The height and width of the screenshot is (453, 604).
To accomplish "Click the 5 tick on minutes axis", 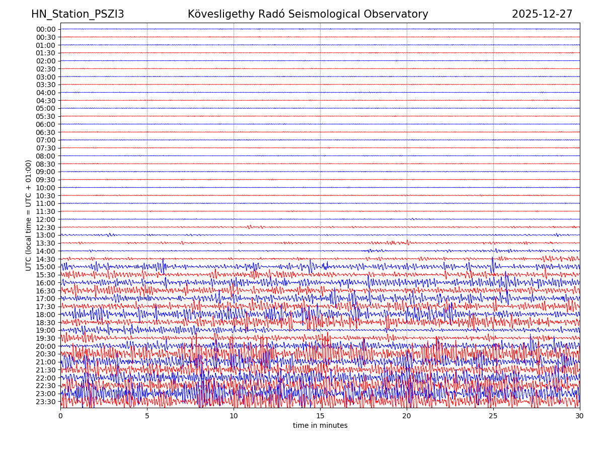I will click(x=147, y=416).
